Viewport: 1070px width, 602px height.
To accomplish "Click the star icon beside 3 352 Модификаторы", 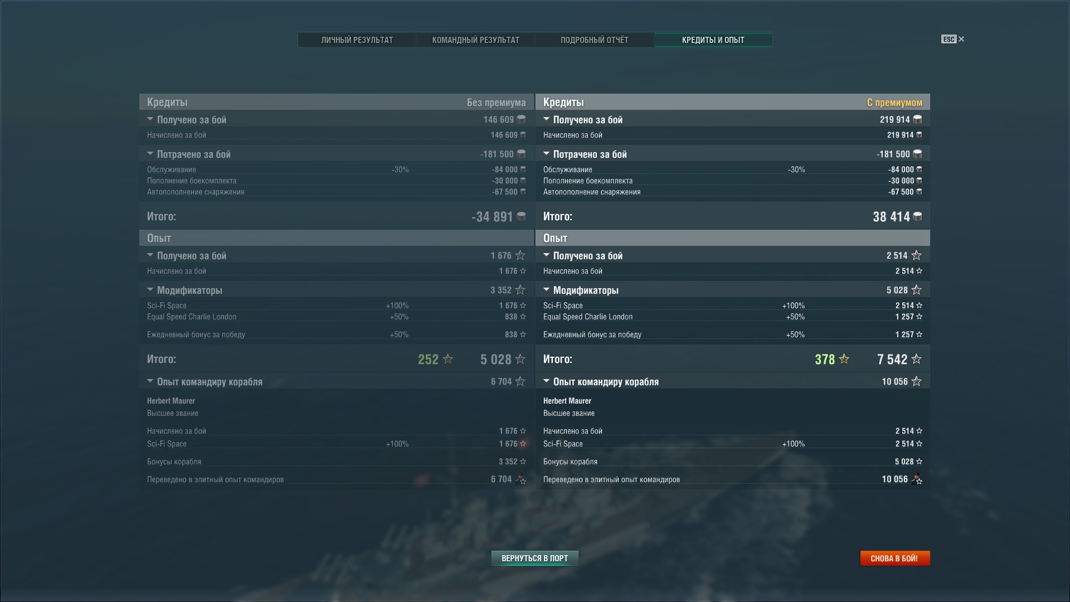I will tap(520, 290).
